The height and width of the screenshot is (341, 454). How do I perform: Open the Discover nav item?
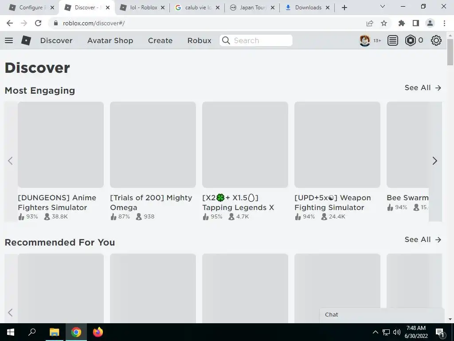point(56,40)
